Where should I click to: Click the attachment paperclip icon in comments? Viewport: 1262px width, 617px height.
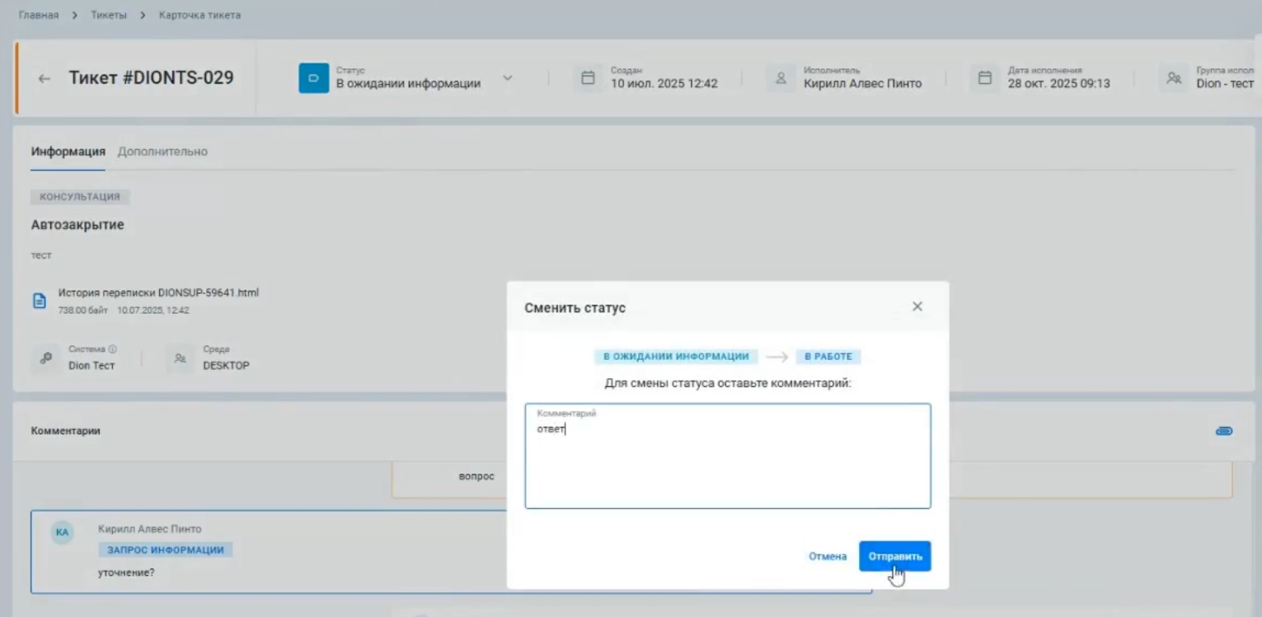(1224, 431)
